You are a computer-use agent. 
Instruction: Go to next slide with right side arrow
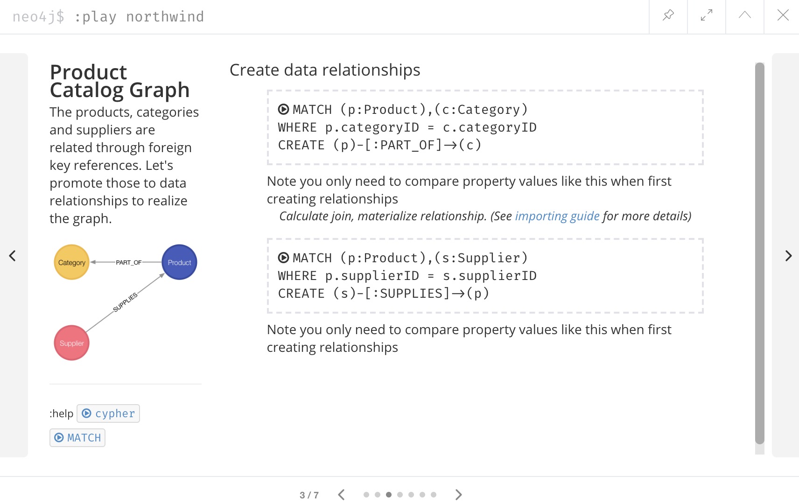tap(788, 256)
